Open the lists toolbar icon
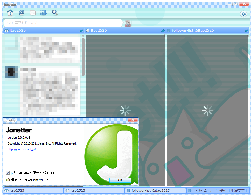Screen dimensions: 251x195 click(44, 13)
